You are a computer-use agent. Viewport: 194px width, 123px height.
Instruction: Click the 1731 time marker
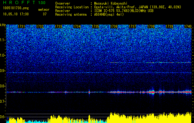[x=21, y=26]
